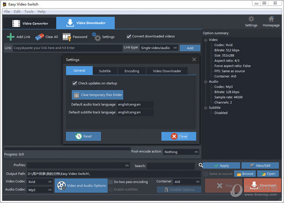
Task: Select 'Sample rate: 44100' tree row
Action: coord(229,97)
